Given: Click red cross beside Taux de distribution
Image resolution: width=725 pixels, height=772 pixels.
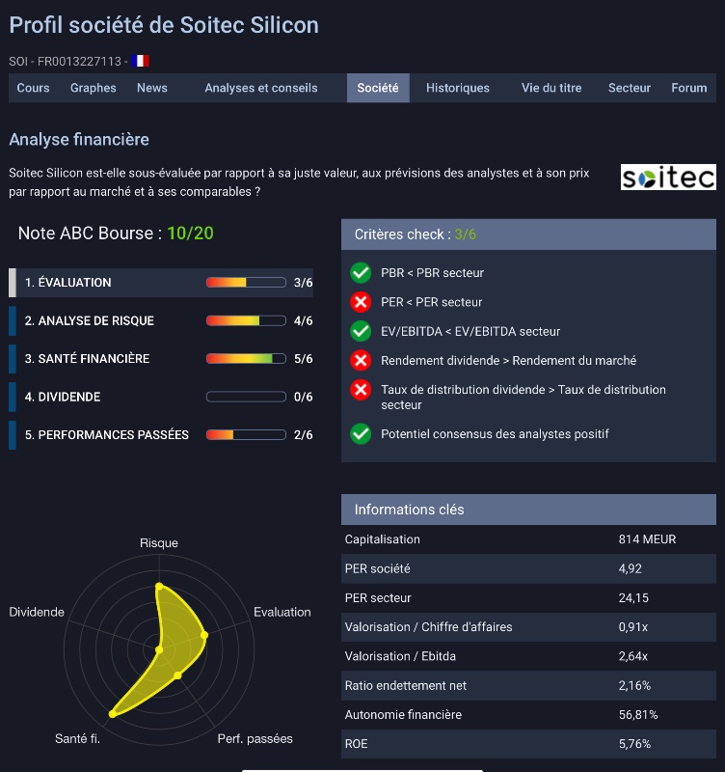Looking at the screenshot, I should [x=361, y=390].
